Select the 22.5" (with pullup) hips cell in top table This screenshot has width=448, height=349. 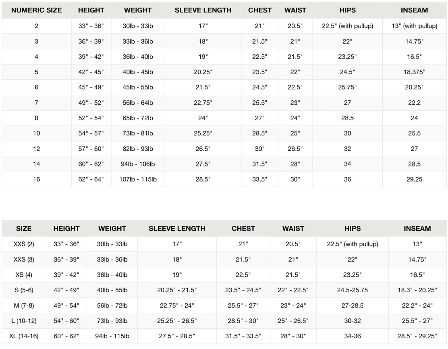pos(347,26)
